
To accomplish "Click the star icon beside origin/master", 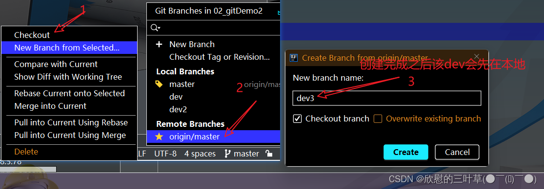I will pos(159,137).
